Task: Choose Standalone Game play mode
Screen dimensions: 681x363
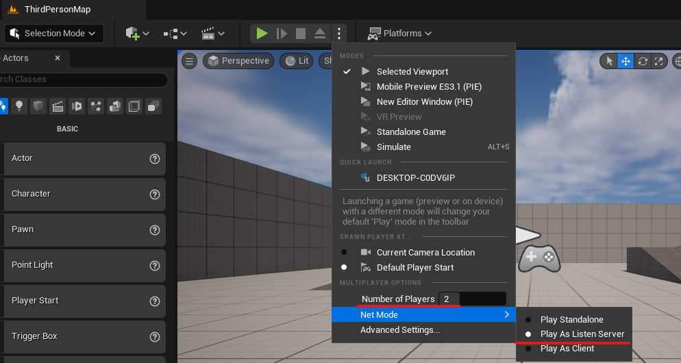Action: click(x=423, y=132)
